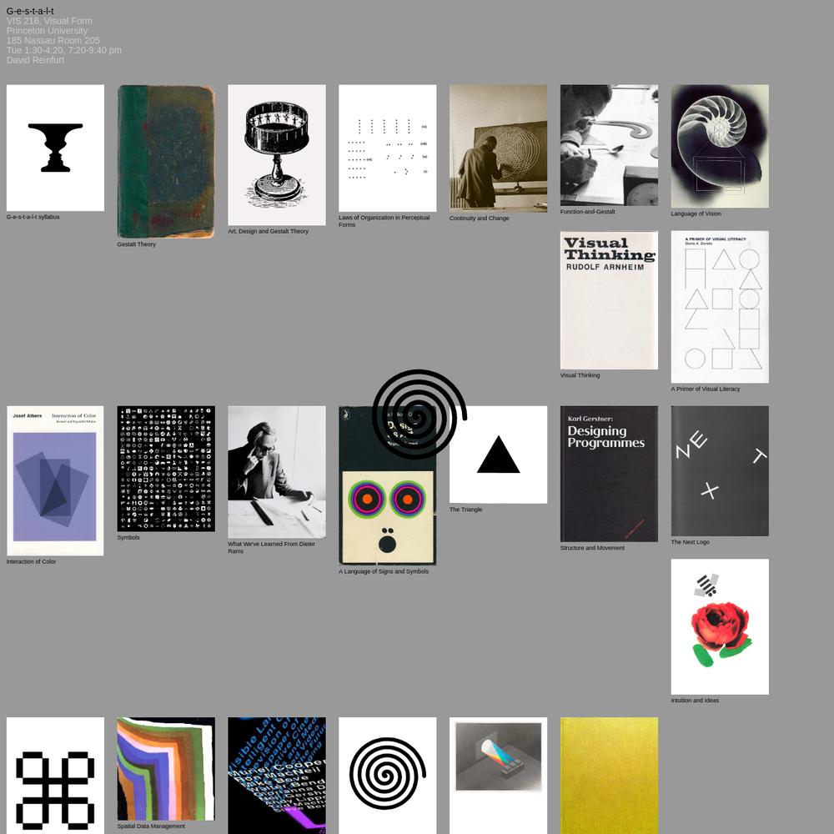
Task: Click the black triangle image
Action: pos(498,455)
